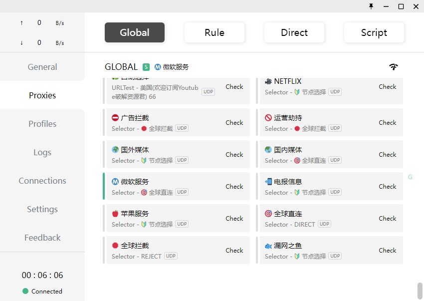Expand the 运营劫持 proxy group
The width and height of the screenshot is (424, 301).
(331, 122)
